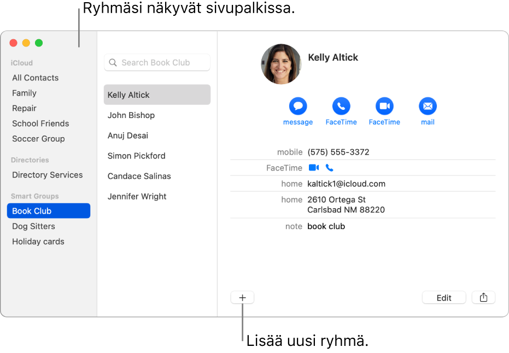Click the mail label under the envelope icon
Image resolution: width=509 pixels, height=353 pixels.
(x=428, y=122)
